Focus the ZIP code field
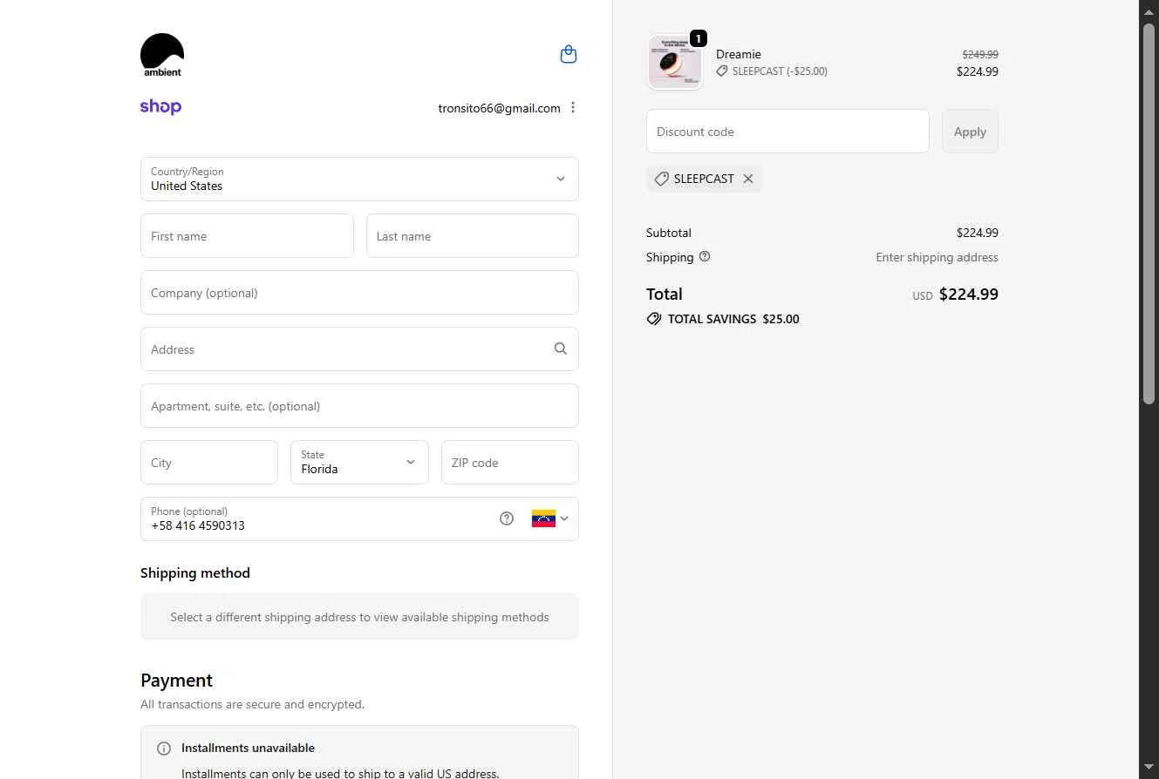Viewport: 1159px width, 779px height. [510, 463]
